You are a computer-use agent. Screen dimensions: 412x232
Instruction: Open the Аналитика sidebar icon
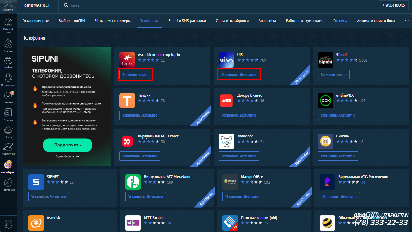coord(8,147)
